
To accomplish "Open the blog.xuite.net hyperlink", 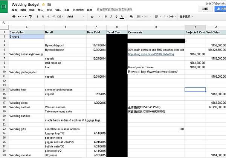I will [x=151, y=54].
